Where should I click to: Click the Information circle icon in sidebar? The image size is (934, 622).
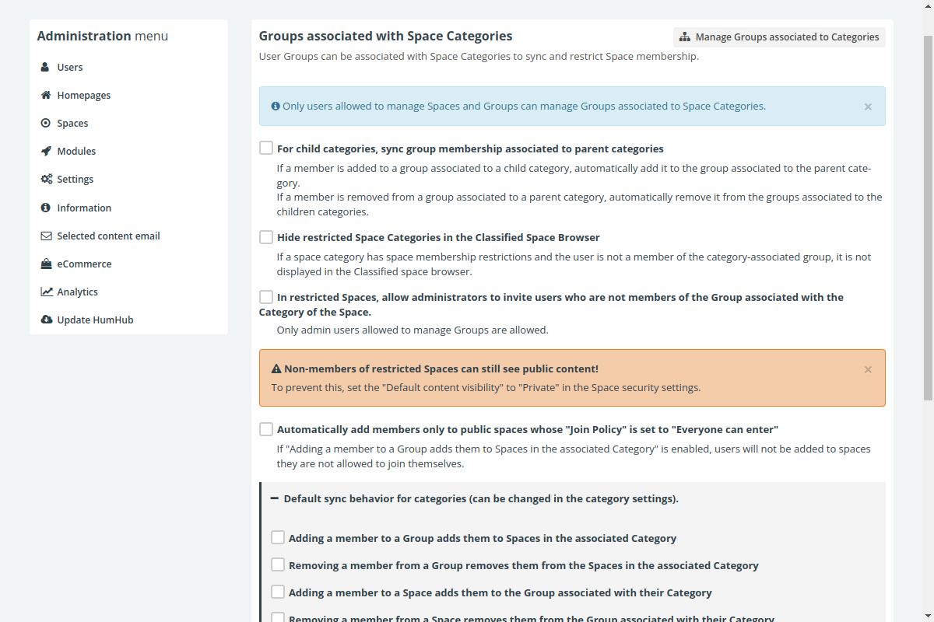pyautogui.click(x=46, y=208)
